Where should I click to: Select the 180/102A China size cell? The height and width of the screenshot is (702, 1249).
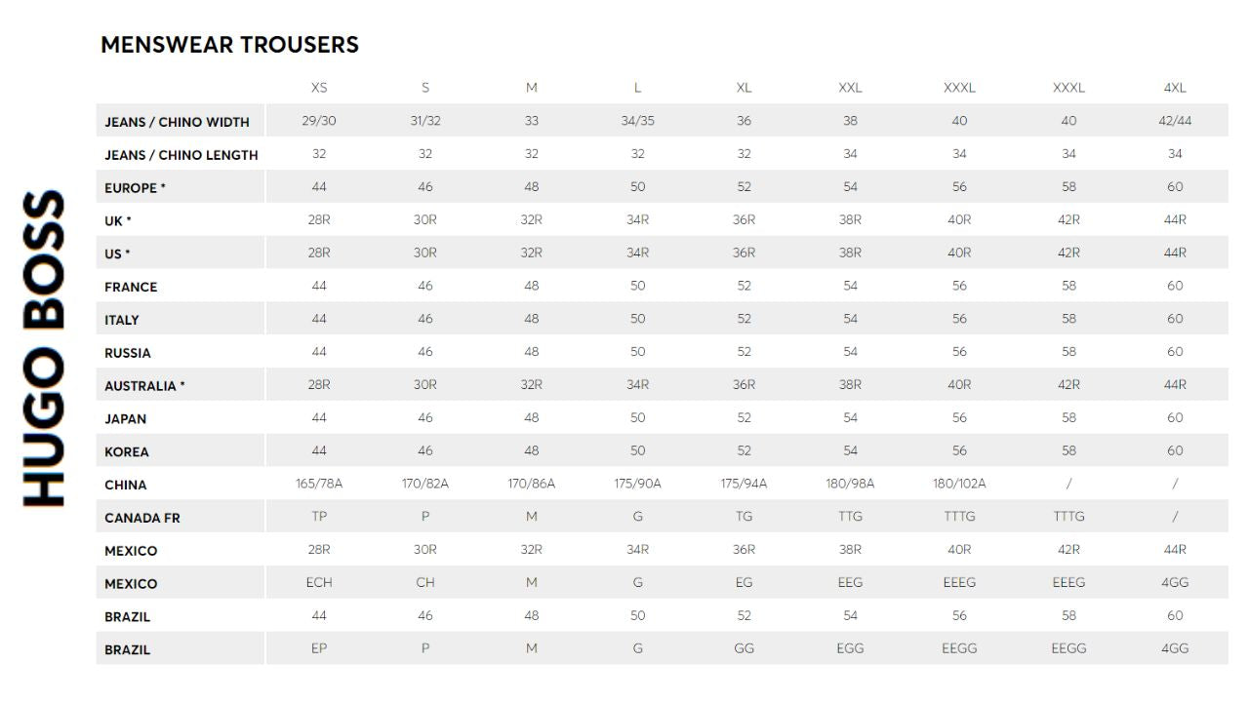pyautogui.click(x=959, y=484)
